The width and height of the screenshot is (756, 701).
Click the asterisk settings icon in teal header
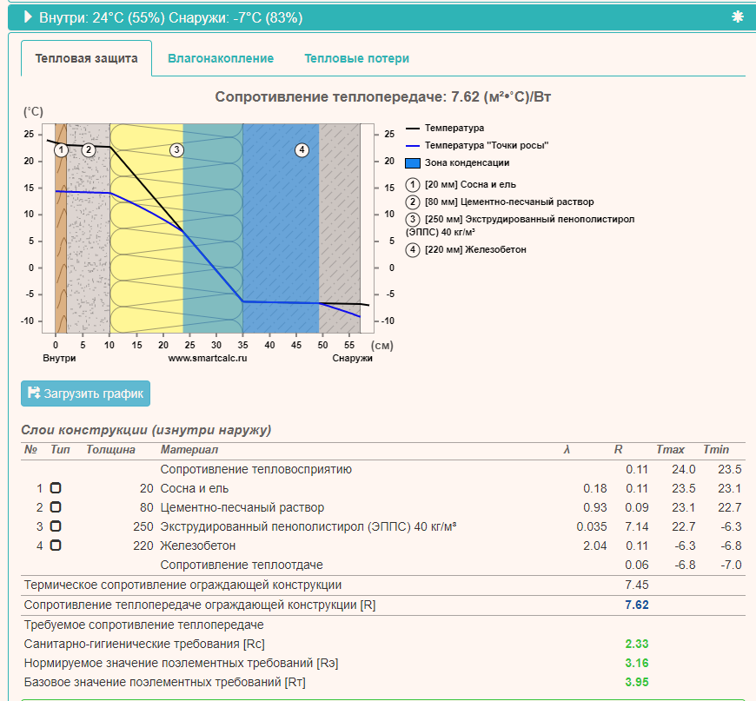(x=737, y=17)
